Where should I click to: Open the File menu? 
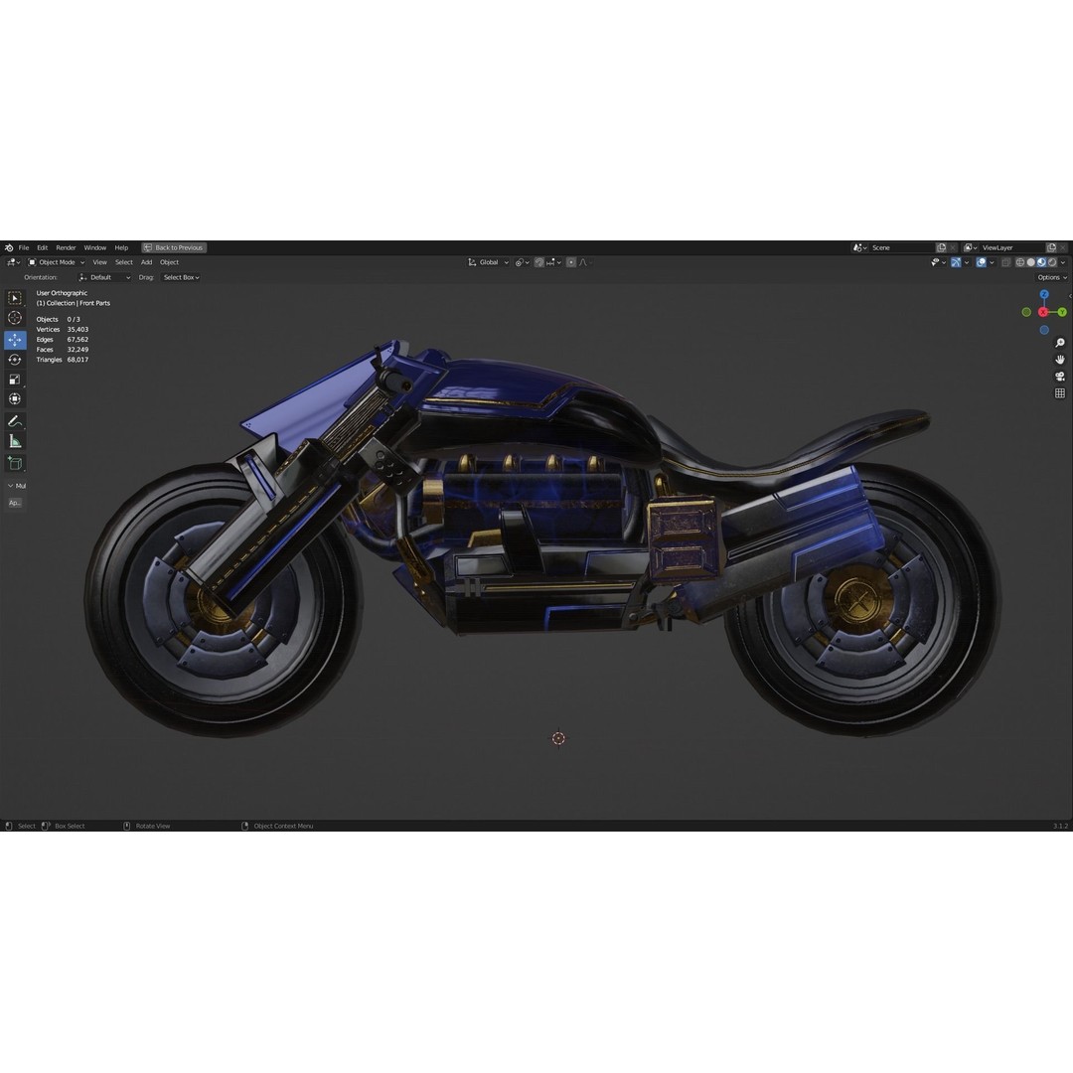(24, 247)
